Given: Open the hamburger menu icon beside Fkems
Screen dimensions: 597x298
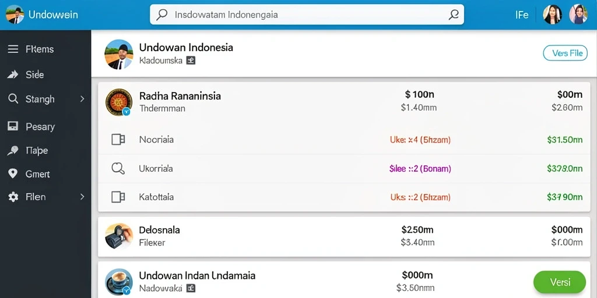Looking at the screenshot, I should point(13,49).
